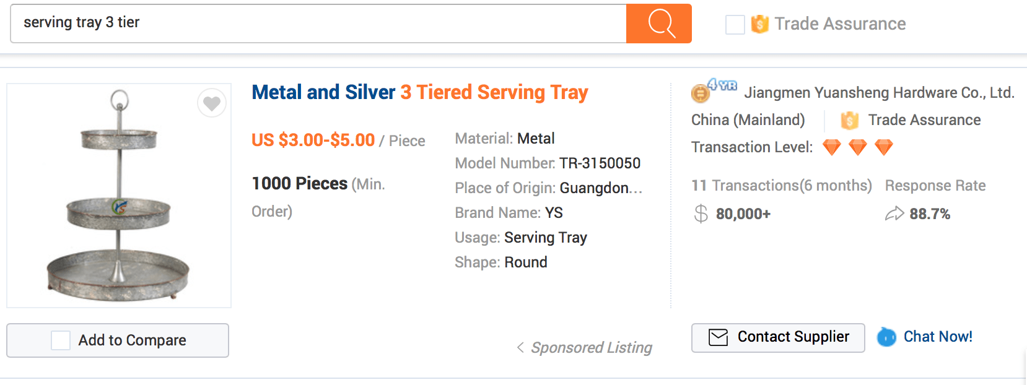The height and width of the screenshot is (385, 1027).
Task: Enable the Trade Assurance filter checkbox
Action: [x=735, y=25]
